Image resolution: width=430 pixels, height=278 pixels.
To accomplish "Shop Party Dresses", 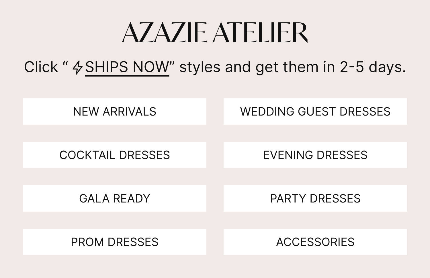I will click(x=315, y=198).
